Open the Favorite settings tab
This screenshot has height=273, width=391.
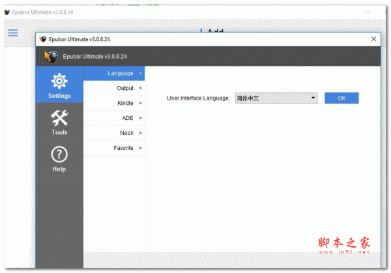pyautogui.click(x=114, y=148)
